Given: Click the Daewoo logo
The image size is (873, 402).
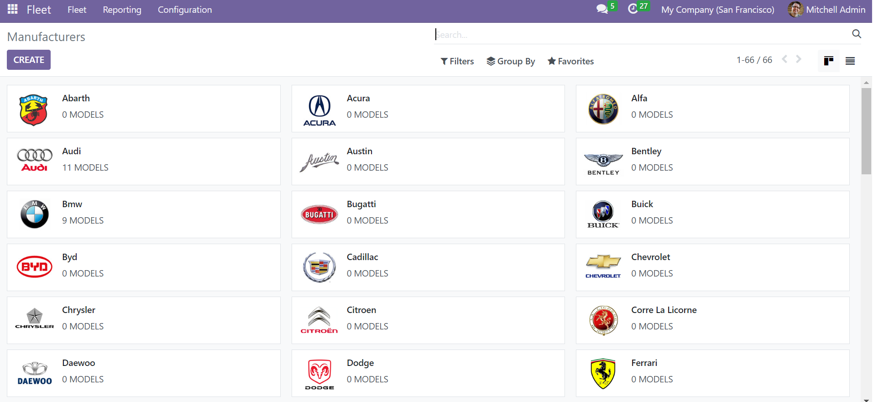Looking at the screenshot, I should coord(35,373).
